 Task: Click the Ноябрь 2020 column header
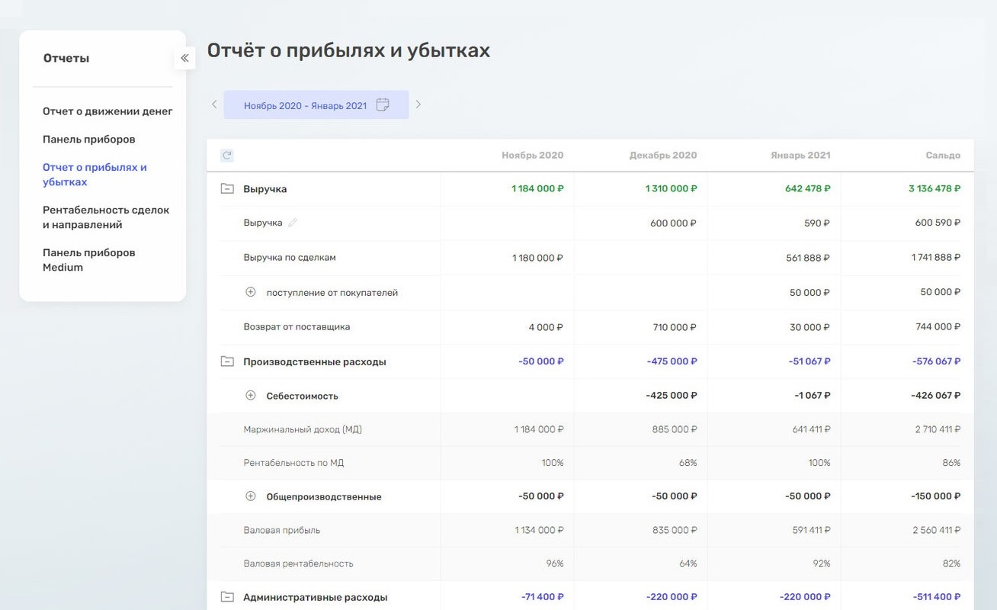[533, 156]
